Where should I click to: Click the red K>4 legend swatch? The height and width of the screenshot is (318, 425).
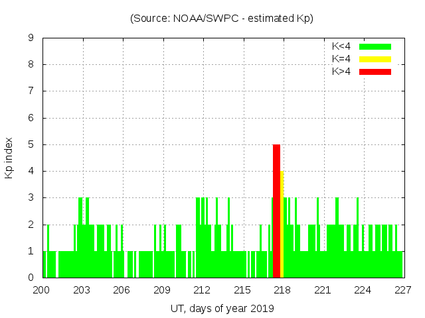pyautogui.click(x=375, y=72)
